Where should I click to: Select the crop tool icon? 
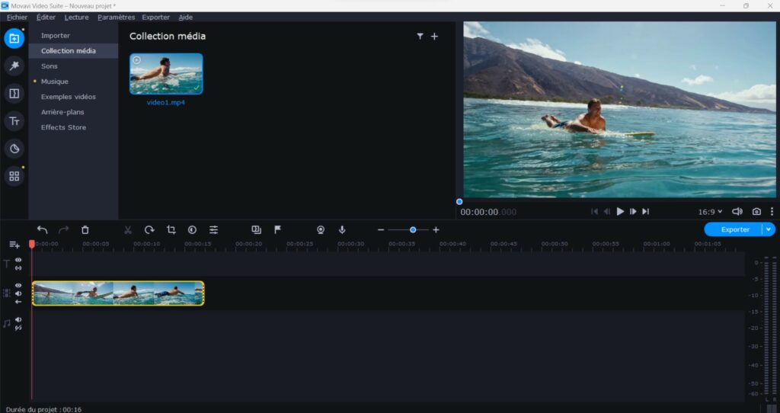[x=171, y=230]
